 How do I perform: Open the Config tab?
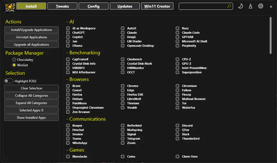pos(93,6)
